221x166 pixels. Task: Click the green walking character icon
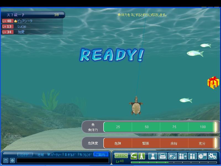[142, 156]
